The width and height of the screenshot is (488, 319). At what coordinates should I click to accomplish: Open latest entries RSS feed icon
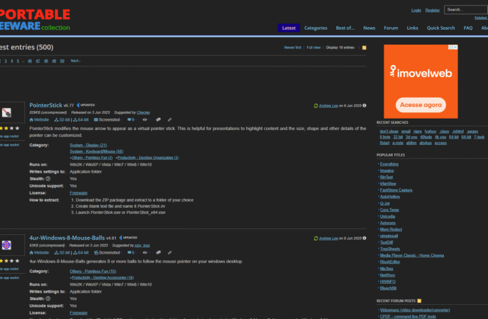click(x=364, y=47)
